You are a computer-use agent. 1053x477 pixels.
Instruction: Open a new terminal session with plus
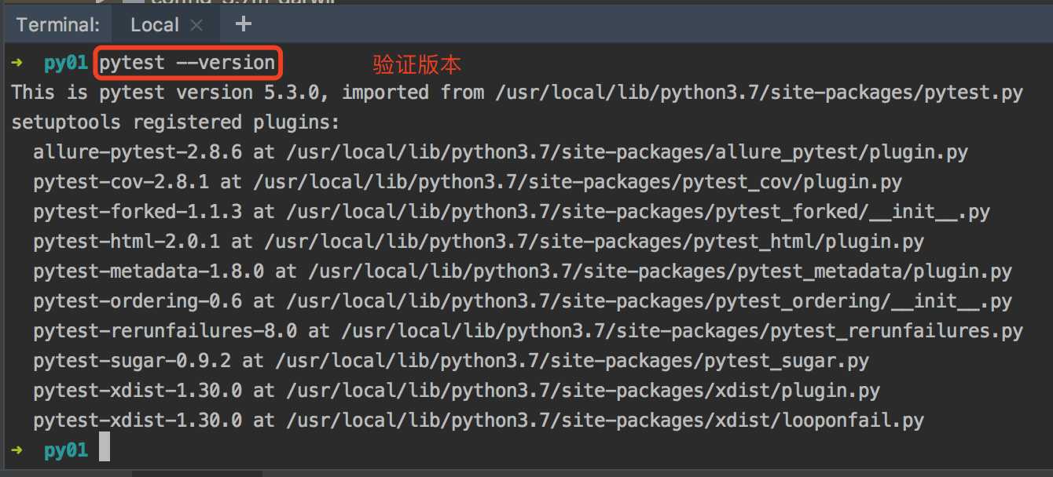point(244,24)
